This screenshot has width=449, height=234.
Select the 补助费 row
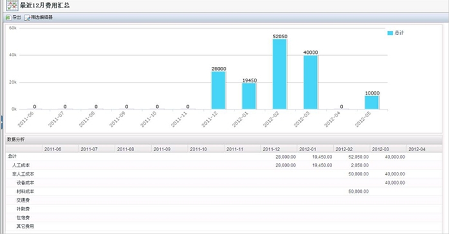click(223, 209)
